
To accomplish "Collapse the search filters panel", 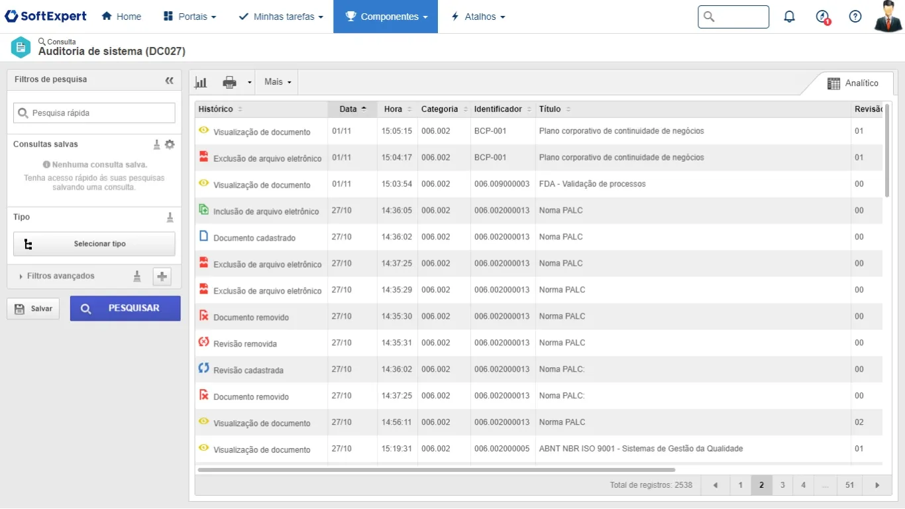I will [170, 80].
